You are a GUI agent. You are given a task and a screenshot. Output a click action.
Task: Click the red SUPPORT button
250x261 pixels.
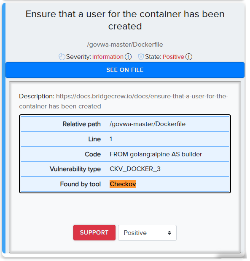94,232
